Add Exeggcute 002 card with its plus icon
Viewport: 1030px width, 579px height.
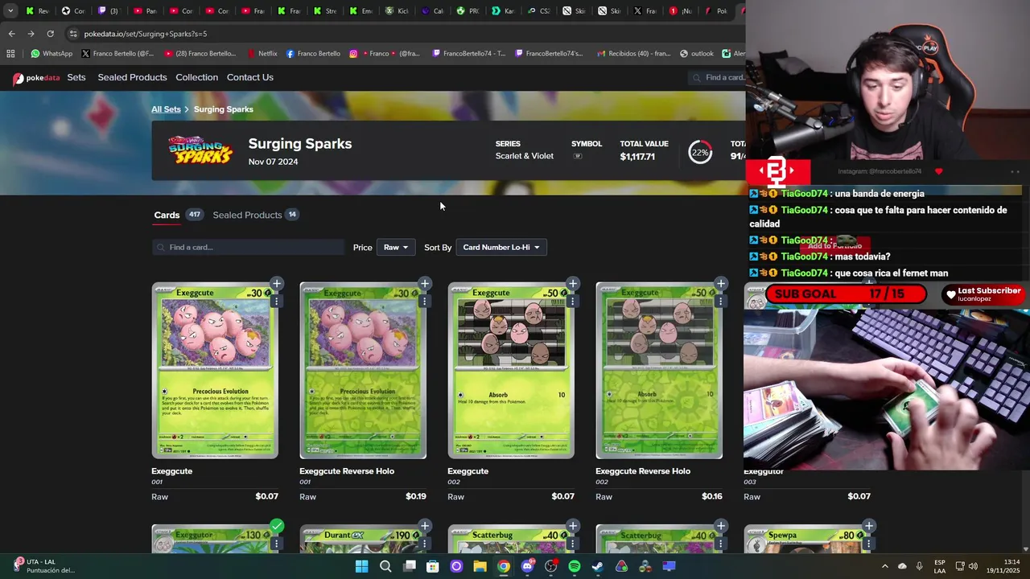pos(572,284)
